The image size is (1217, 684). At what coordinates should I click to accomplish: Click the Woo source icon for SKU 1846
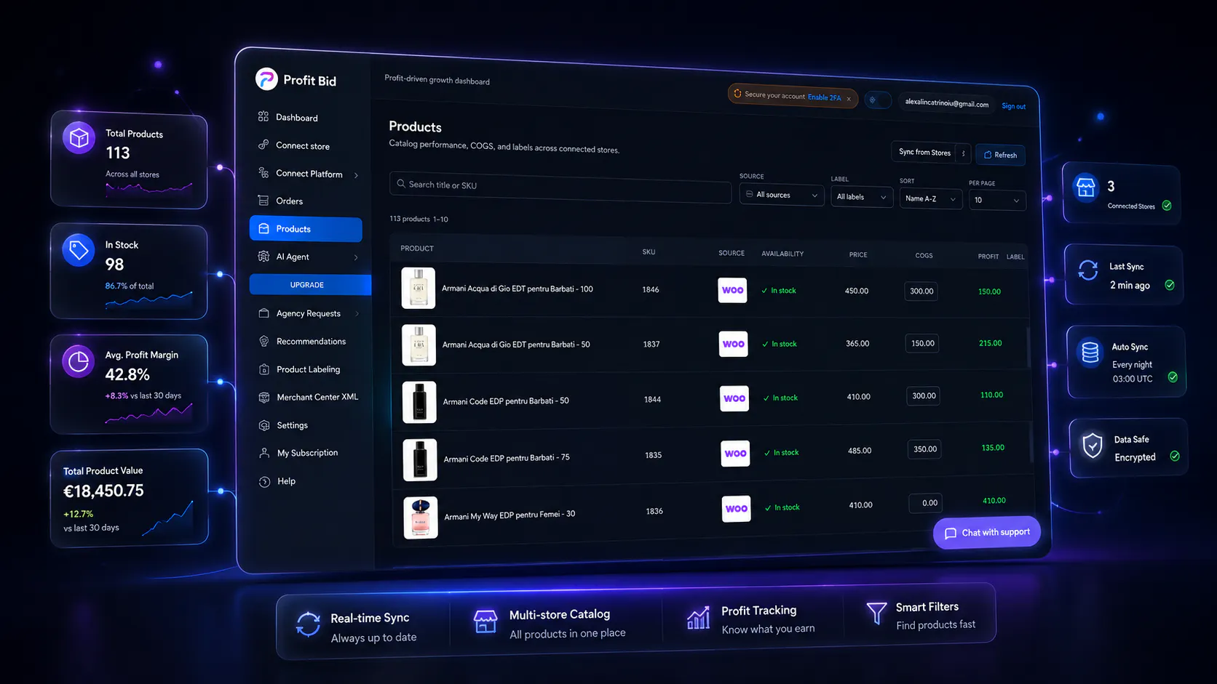coord(732,290)
